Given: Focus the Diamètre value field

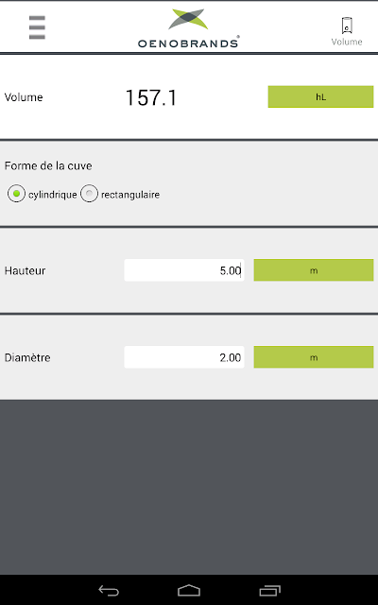Looking at the screenshot, I should (184, 357).
